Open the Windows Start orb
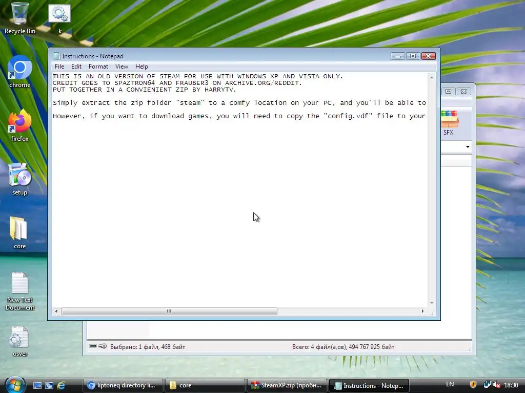Viewport: 525px width, 393px height. coord(15,385)
